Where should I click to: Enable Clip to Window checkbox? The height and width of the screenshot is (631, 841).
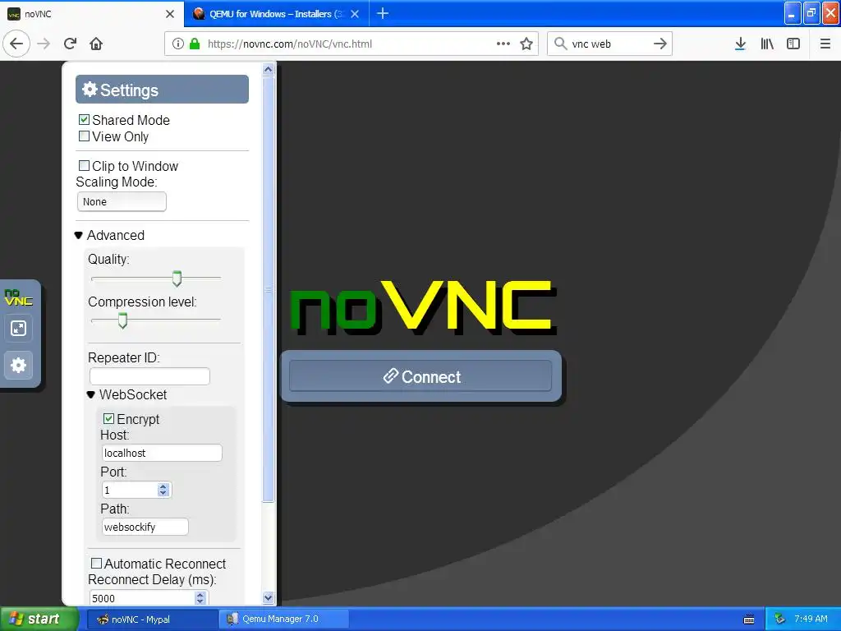84,166
